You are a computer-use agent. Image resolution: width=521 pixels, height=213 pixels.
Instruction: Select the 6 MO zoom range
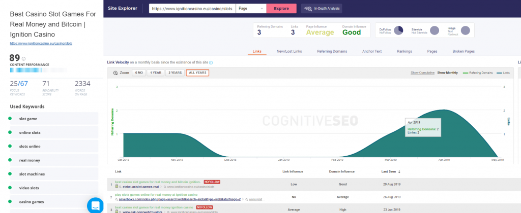[139, 73]
